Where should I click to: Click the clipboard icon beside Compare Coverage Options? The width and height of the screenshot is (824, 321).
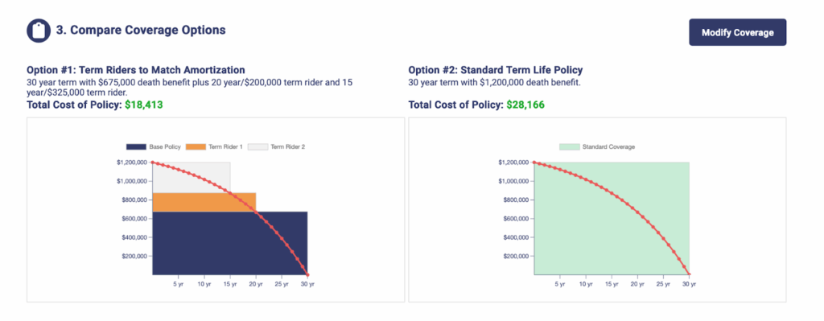[x=39, y=31]
